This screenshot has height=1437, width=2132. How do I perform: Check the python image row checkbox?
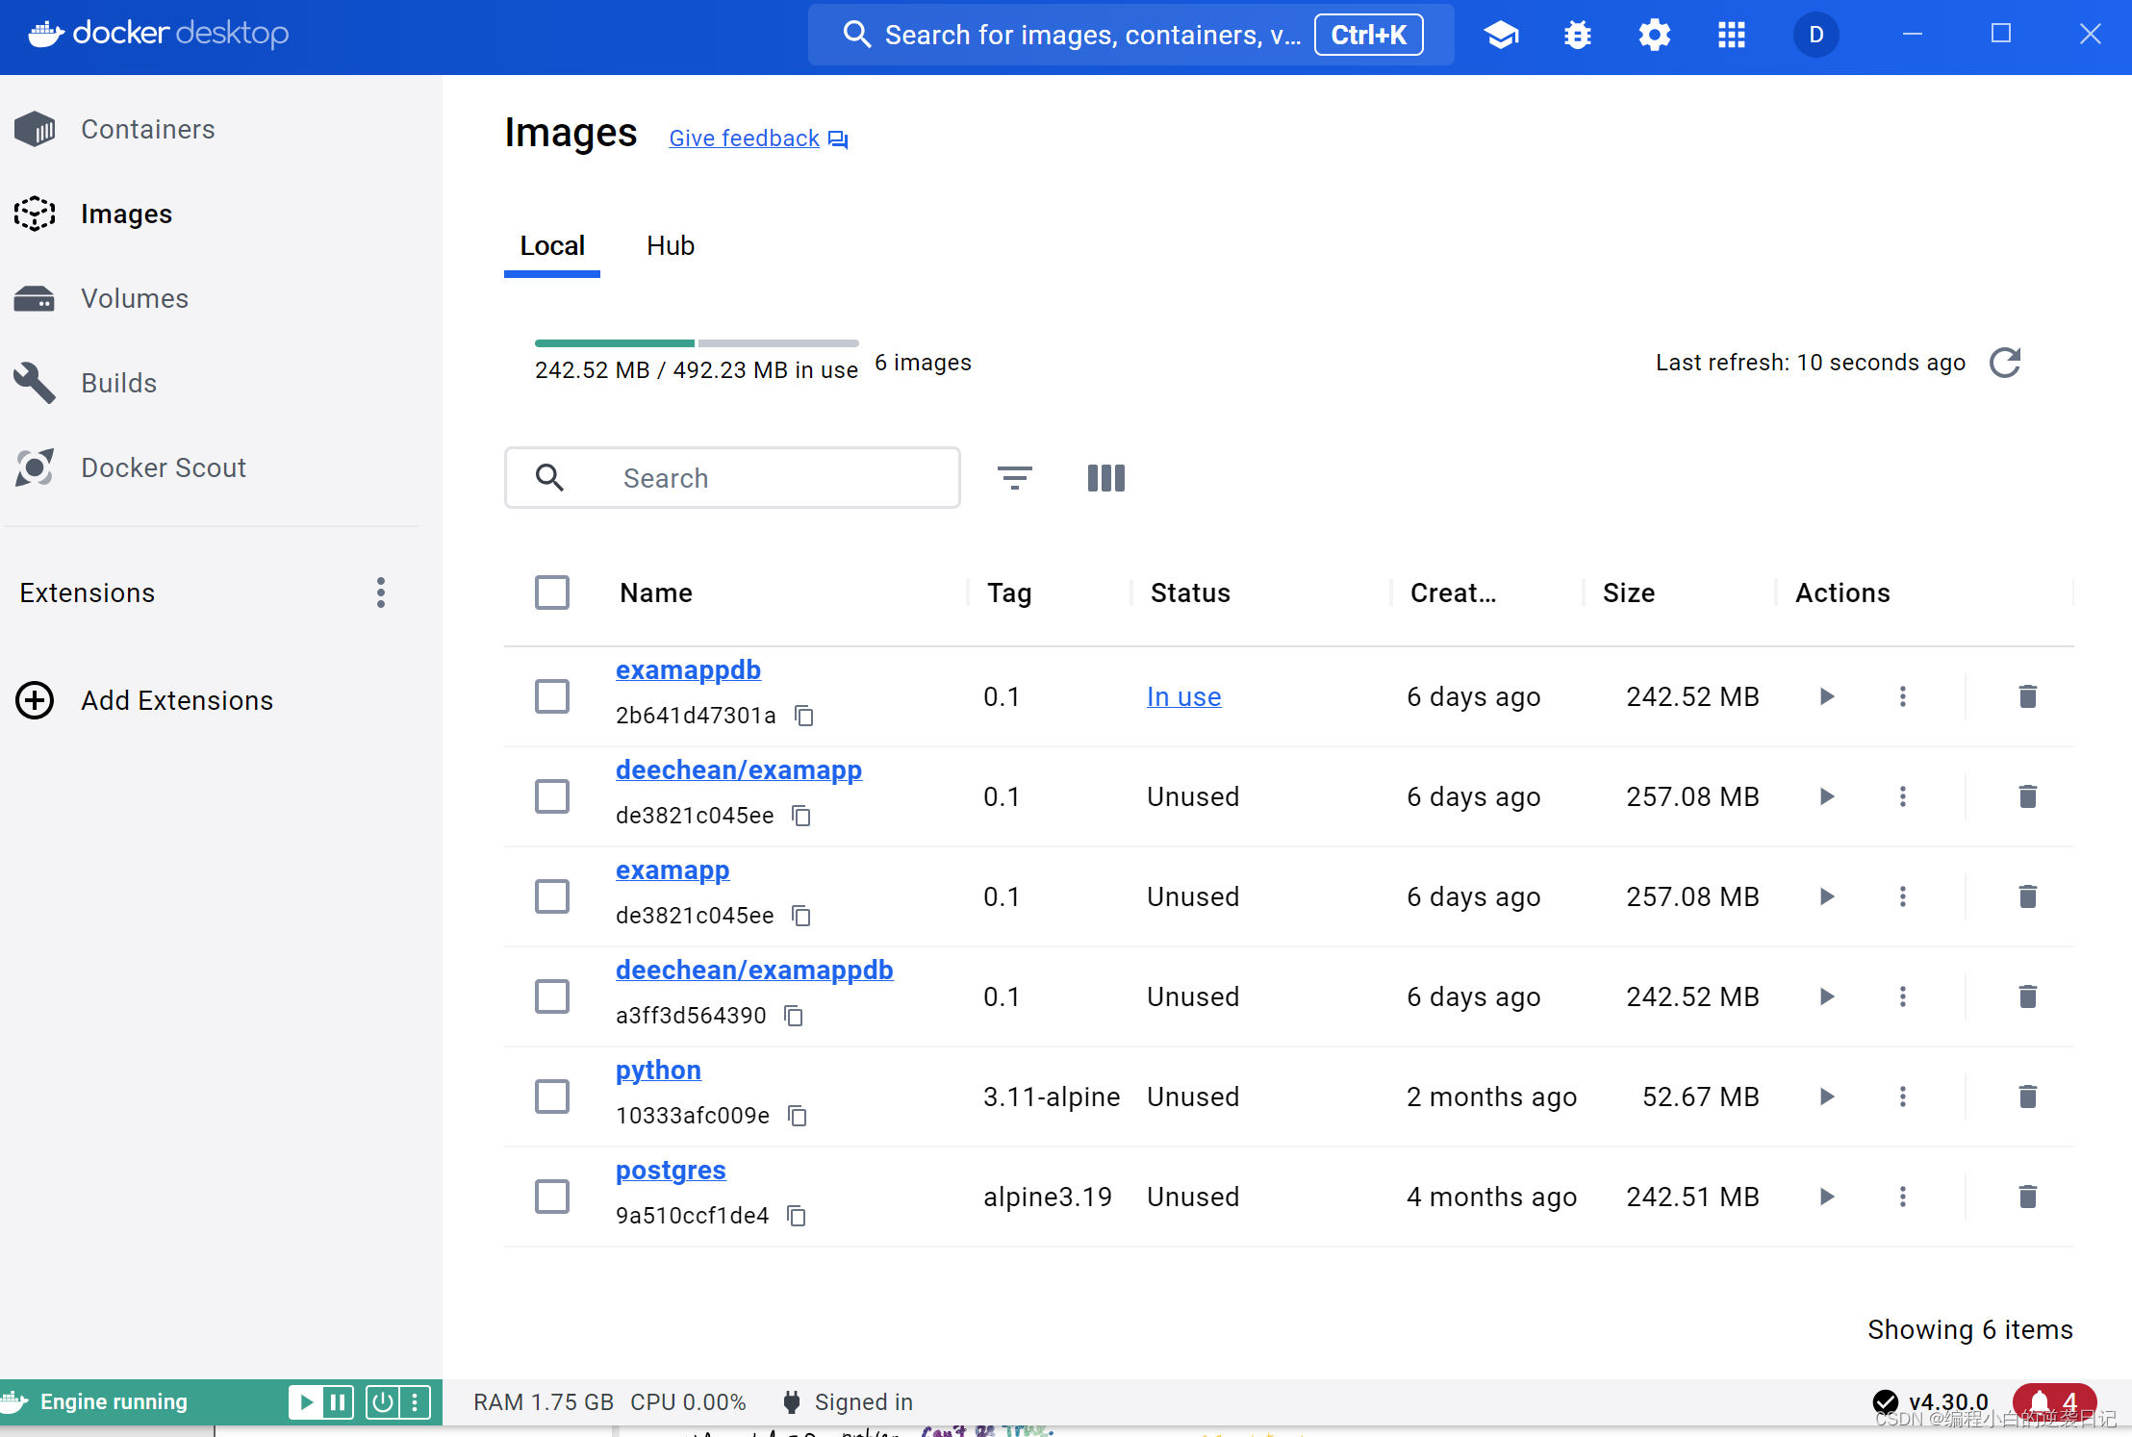pos(552,1097)
